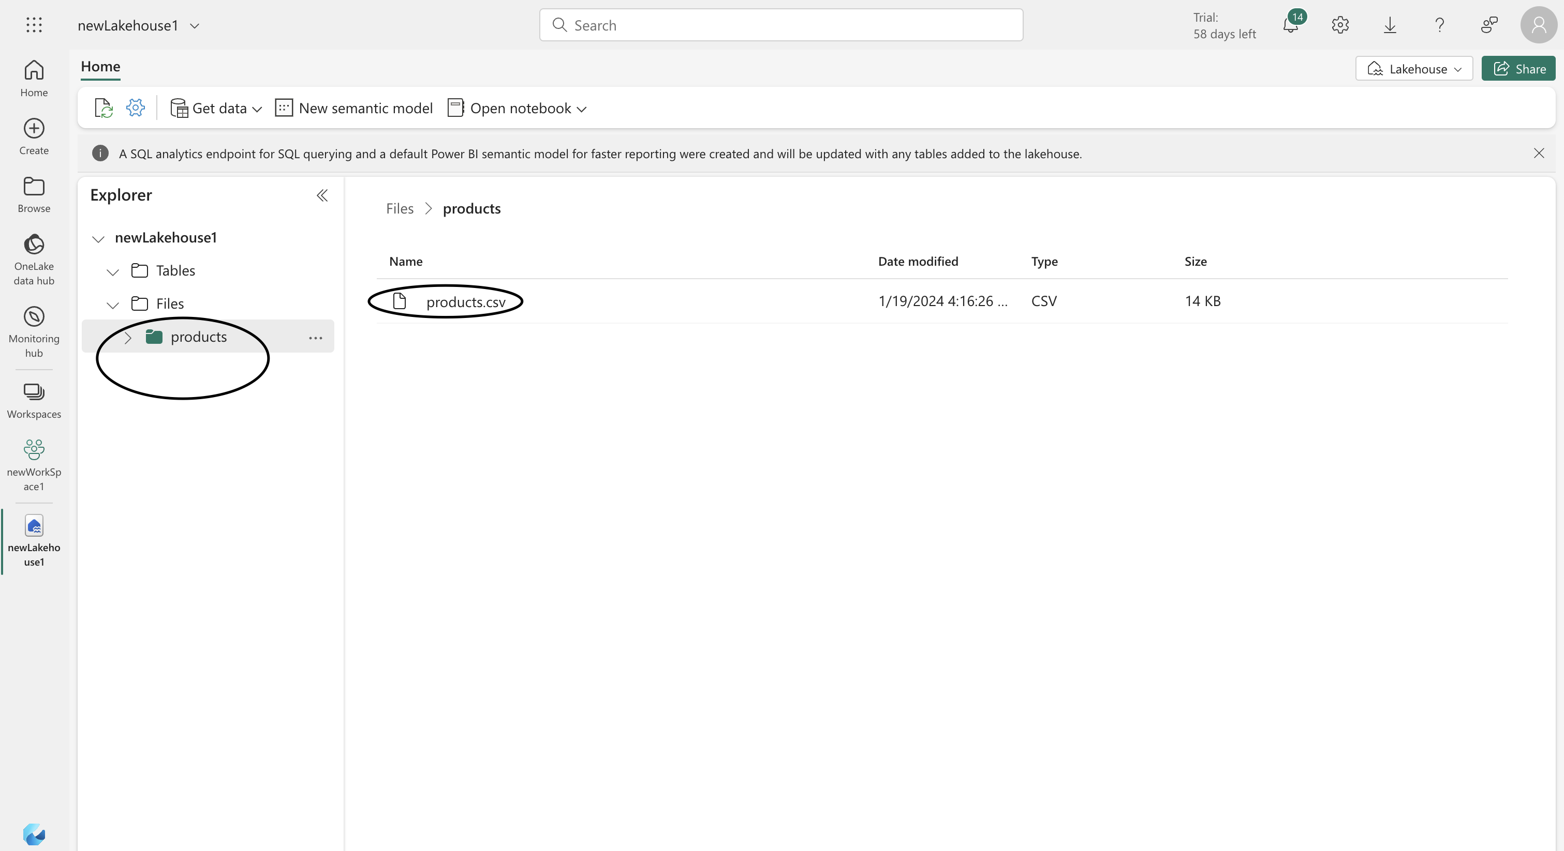Select Files folder in Explorer

click(x=170, y=303)
